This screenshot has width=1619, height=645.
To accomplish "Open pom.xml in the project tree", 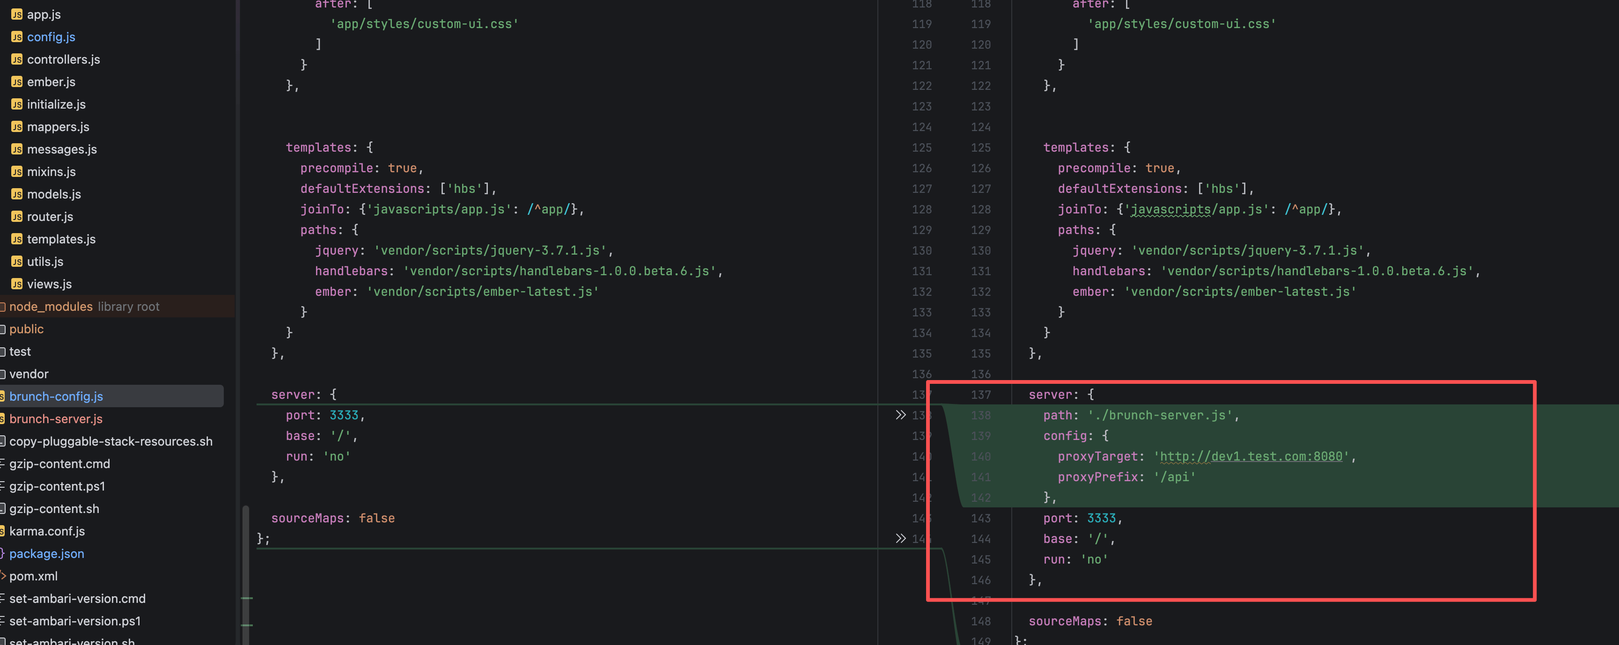I will (33, 577).
